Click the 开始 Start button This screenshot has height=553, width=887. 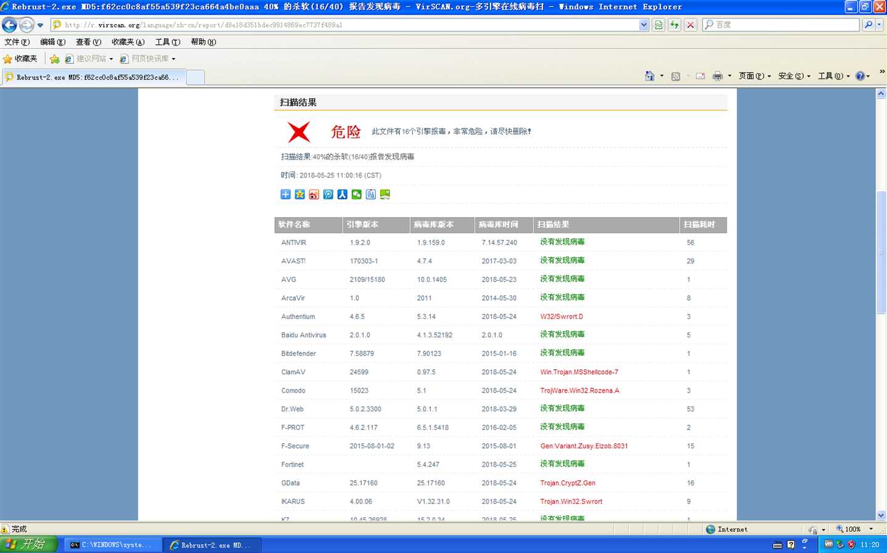tap(28, 544)
